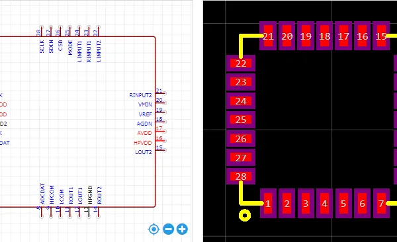
Task: Click the LINPUT2 pin label
Action: click(x=99, y=51)
